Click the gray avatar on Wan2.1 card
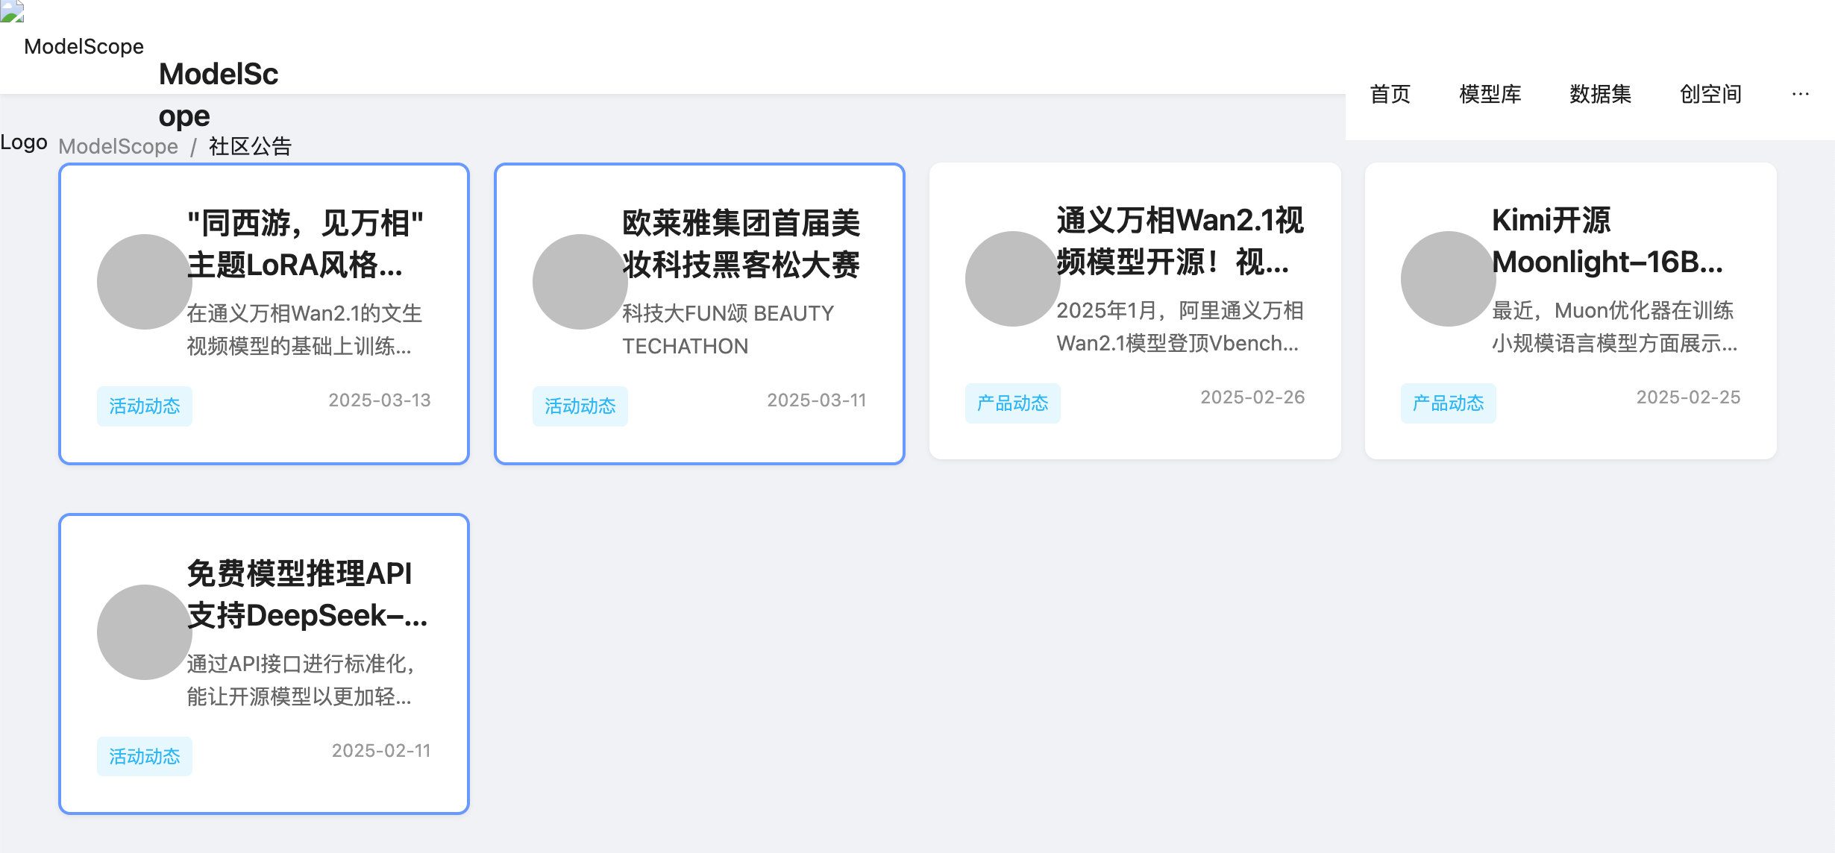Viewport: 1835px width, 853px height. pyautogui.click(x=1012, y=279)
